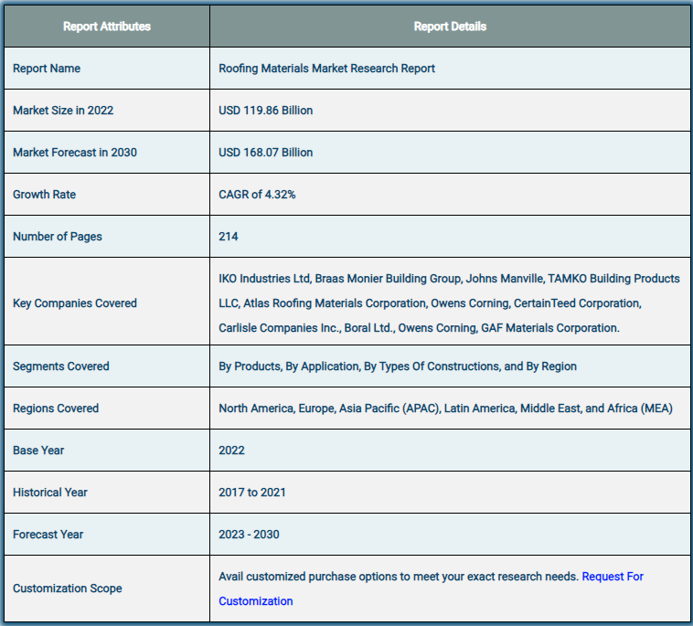Select the CAGR of 4.32% value
This screenshot has width=693, height=626.
(x=257, y=195)
